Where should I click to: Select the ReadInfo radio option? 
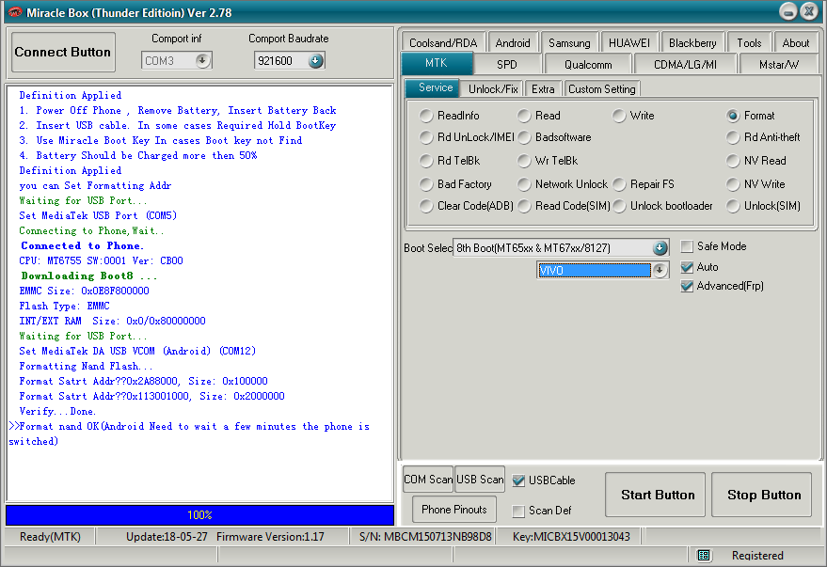click(426, 116)
